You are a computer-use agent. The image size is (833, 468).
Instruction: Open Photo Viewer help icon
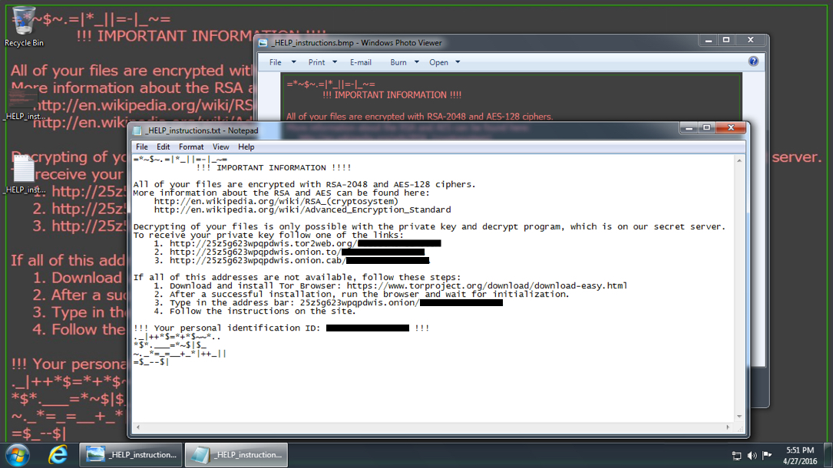click(x=753, y=62)
